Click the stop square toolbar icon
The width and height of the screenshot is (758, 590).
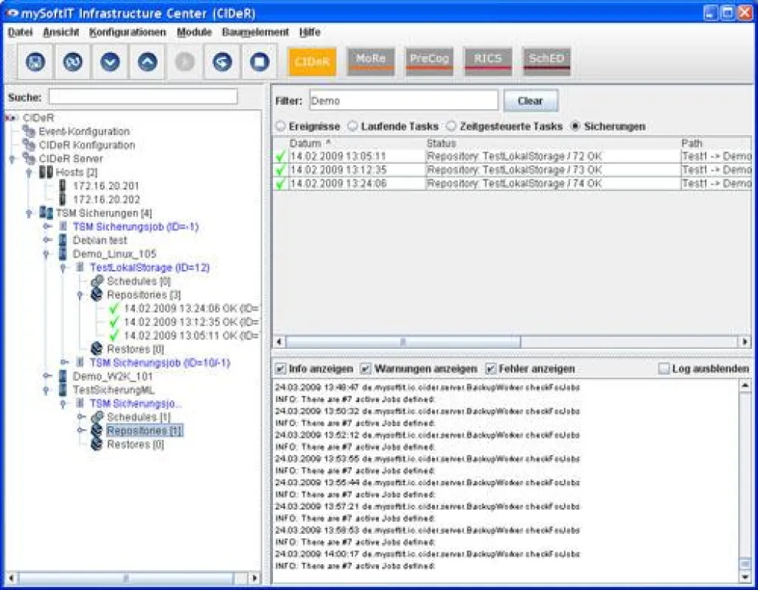[259, 62]
